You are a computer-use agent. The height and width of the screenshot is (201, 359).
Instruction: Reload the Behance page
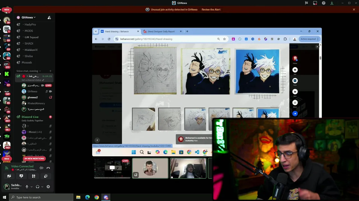(x=109, y=39)
